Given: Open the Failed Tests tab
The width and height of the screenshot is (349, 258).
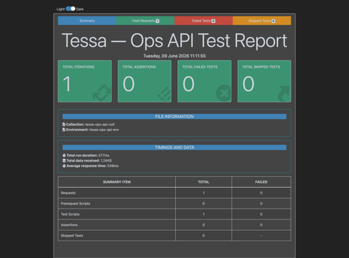Looking at the screenshot, I should coord(204,21).
